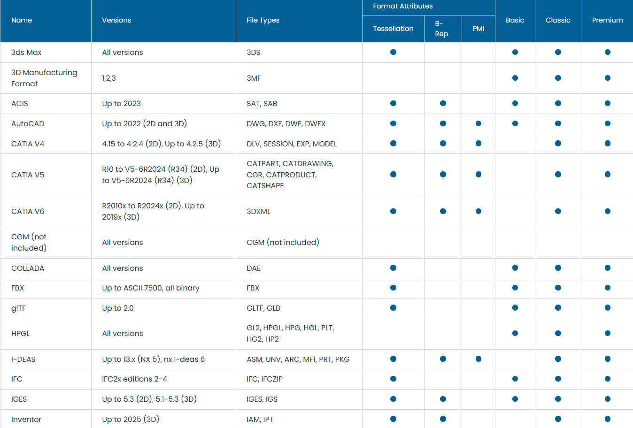Screen dimensions: 633x428
Task: Click the B-Rep sub-header
Action: point(441,29)
